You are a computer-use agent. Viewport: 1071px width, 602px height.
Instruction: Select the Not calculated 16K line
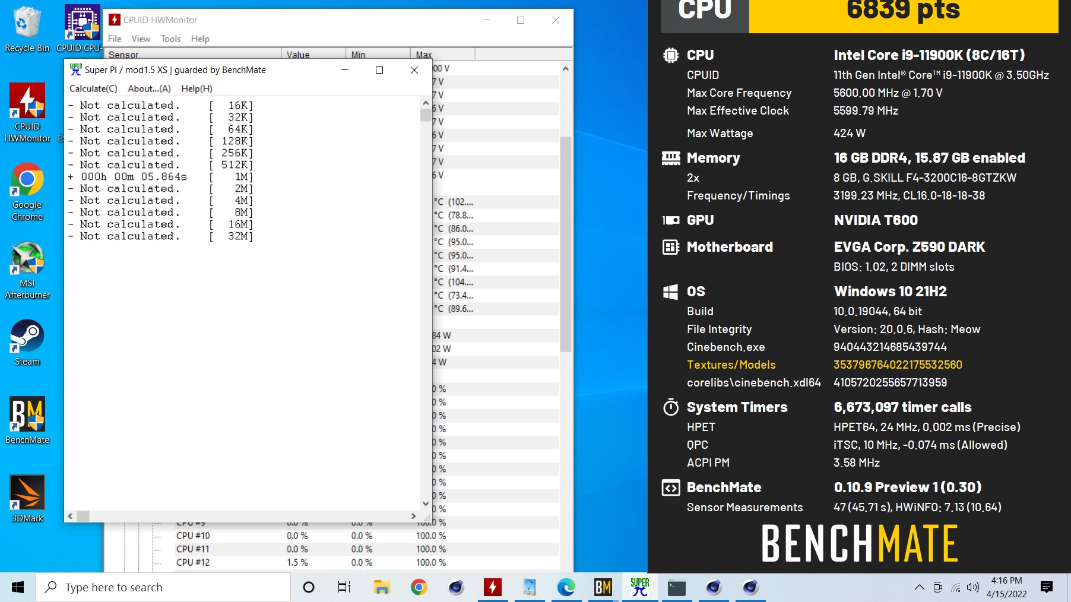[160, 105]
